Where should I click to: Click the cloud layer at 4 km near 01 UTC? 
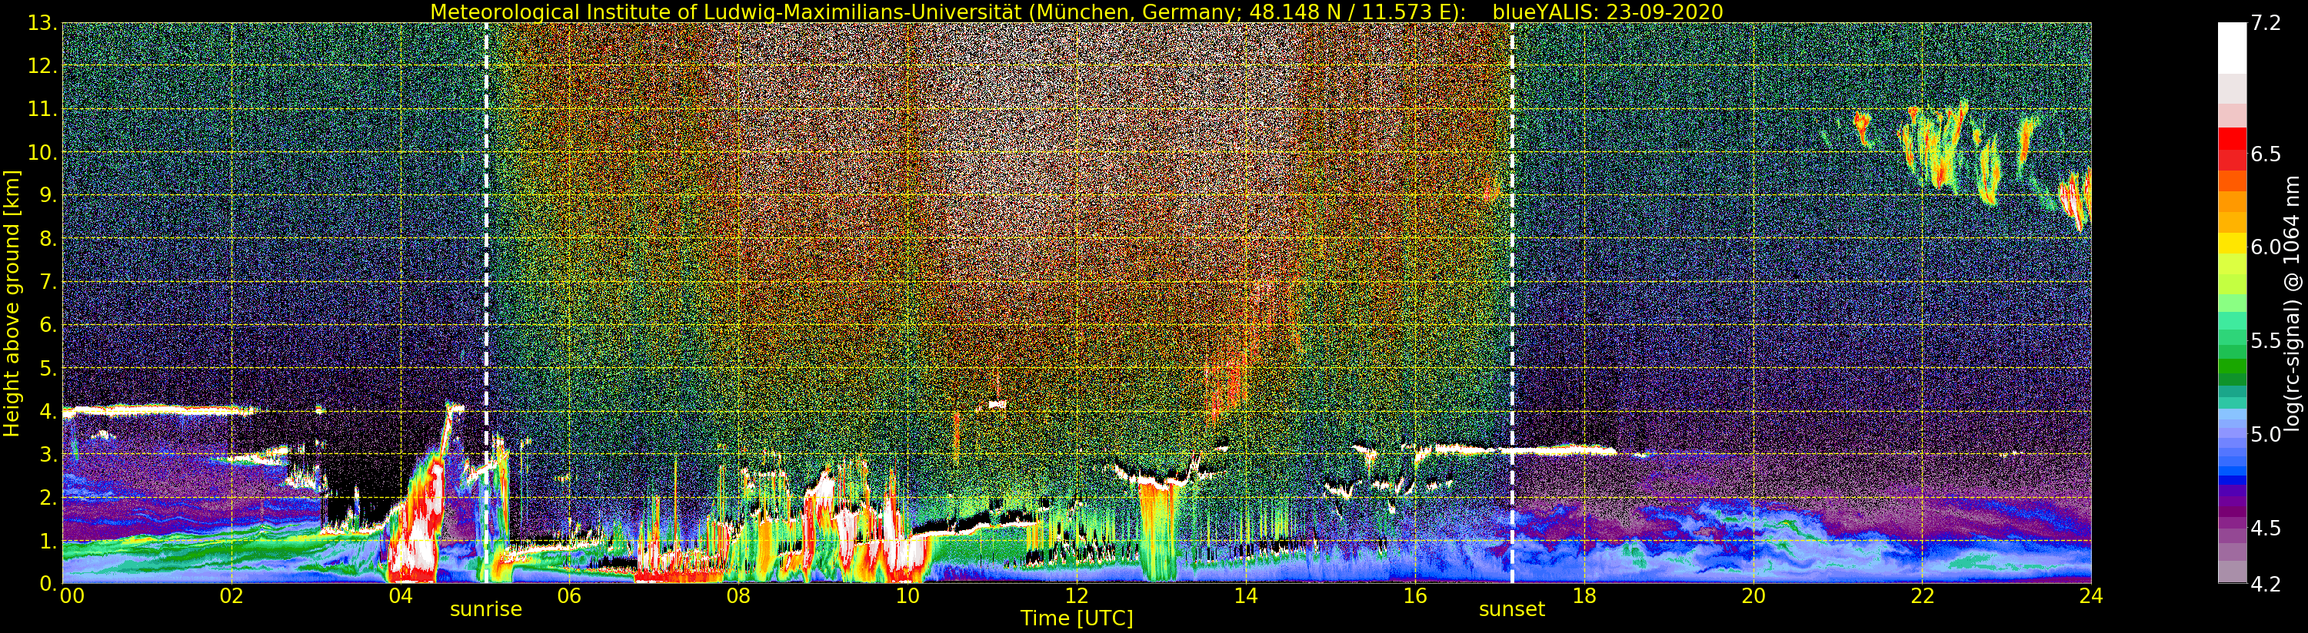[x=157, y=411]
